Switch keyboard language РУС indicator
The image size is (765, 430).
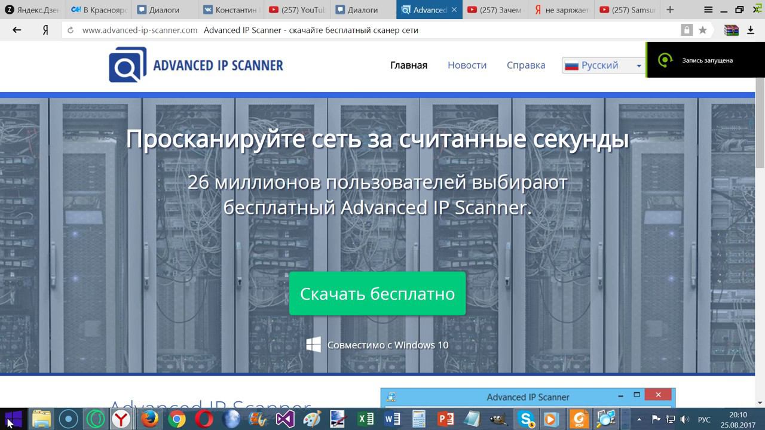704,419
